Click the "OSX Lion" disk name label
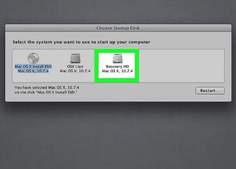This screenshot has height=169, width=236. pyautogui.click(x=75, y=67)
